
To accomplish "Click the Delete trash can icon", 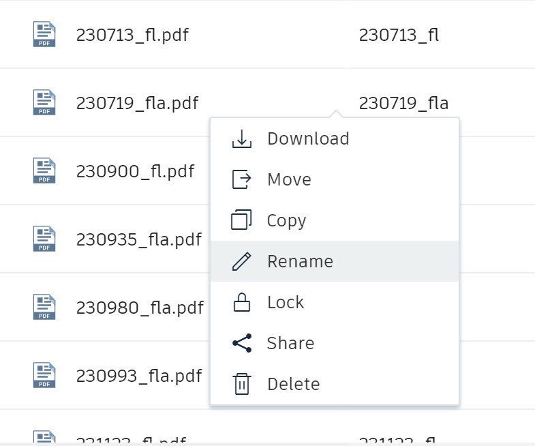I will click(242, 384).
